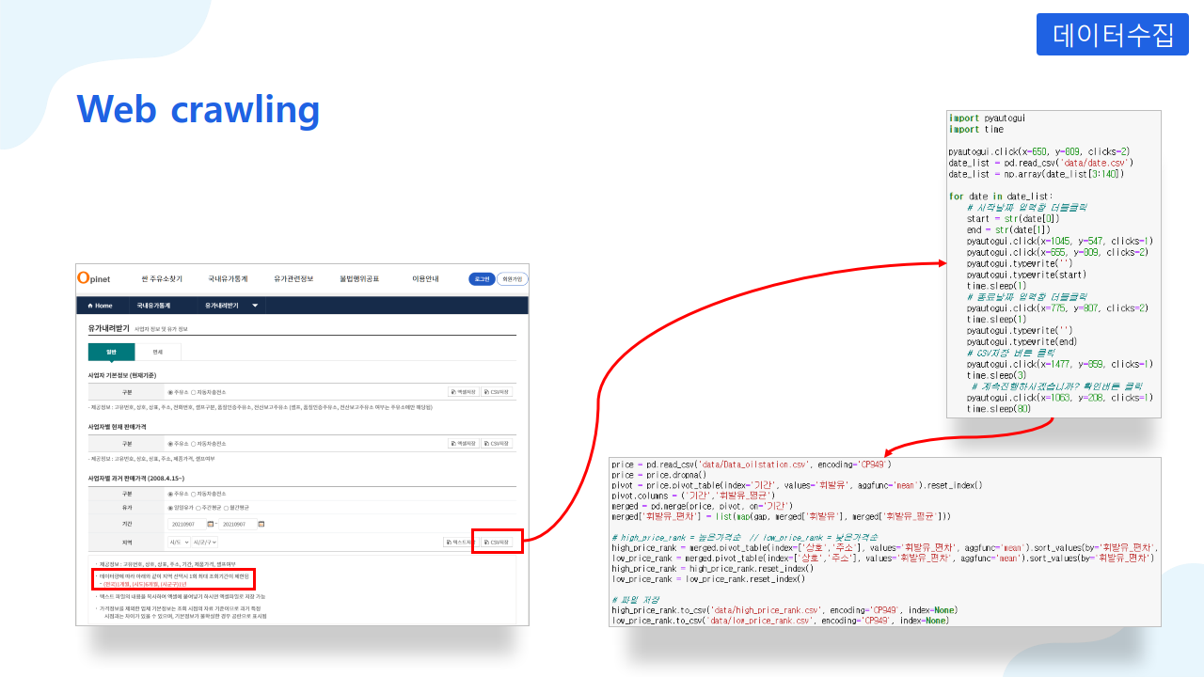Select 자동차충전소 radio under 사업자별 과거 판매가격

[x=194, y=494]
